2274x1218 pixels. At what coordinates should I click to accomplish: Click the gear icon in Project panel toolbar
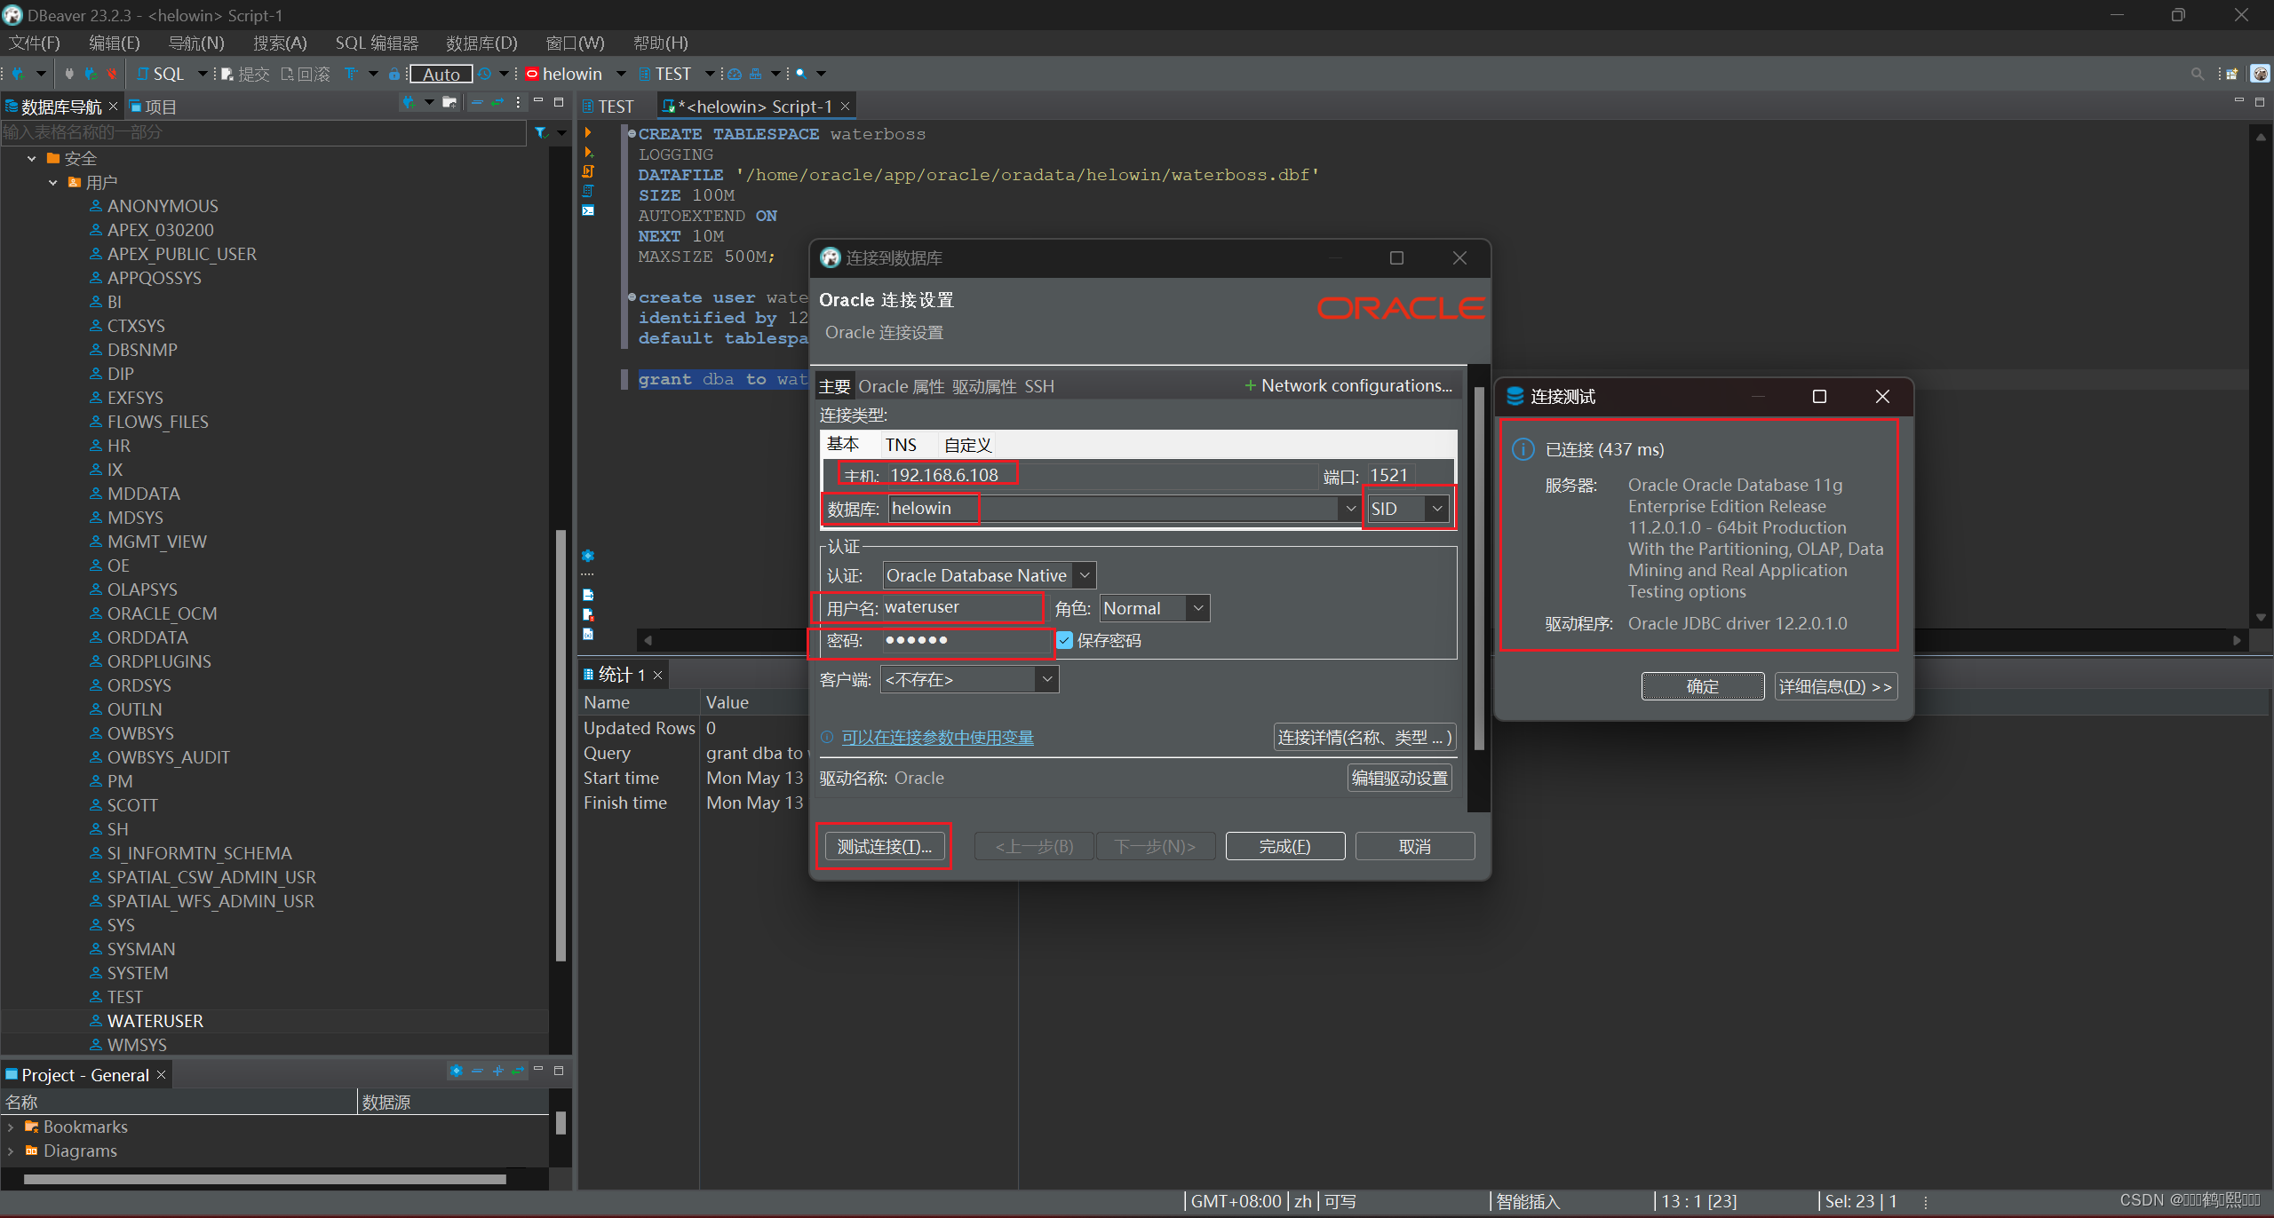coord(456,1071)
